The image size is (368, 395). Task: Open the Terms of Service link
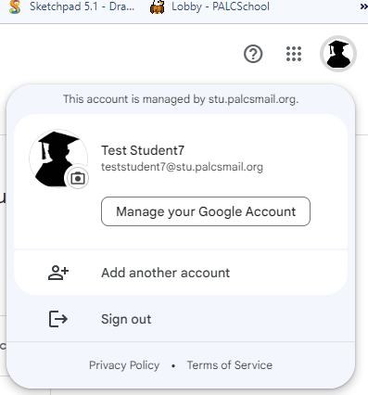click(230, 365)
